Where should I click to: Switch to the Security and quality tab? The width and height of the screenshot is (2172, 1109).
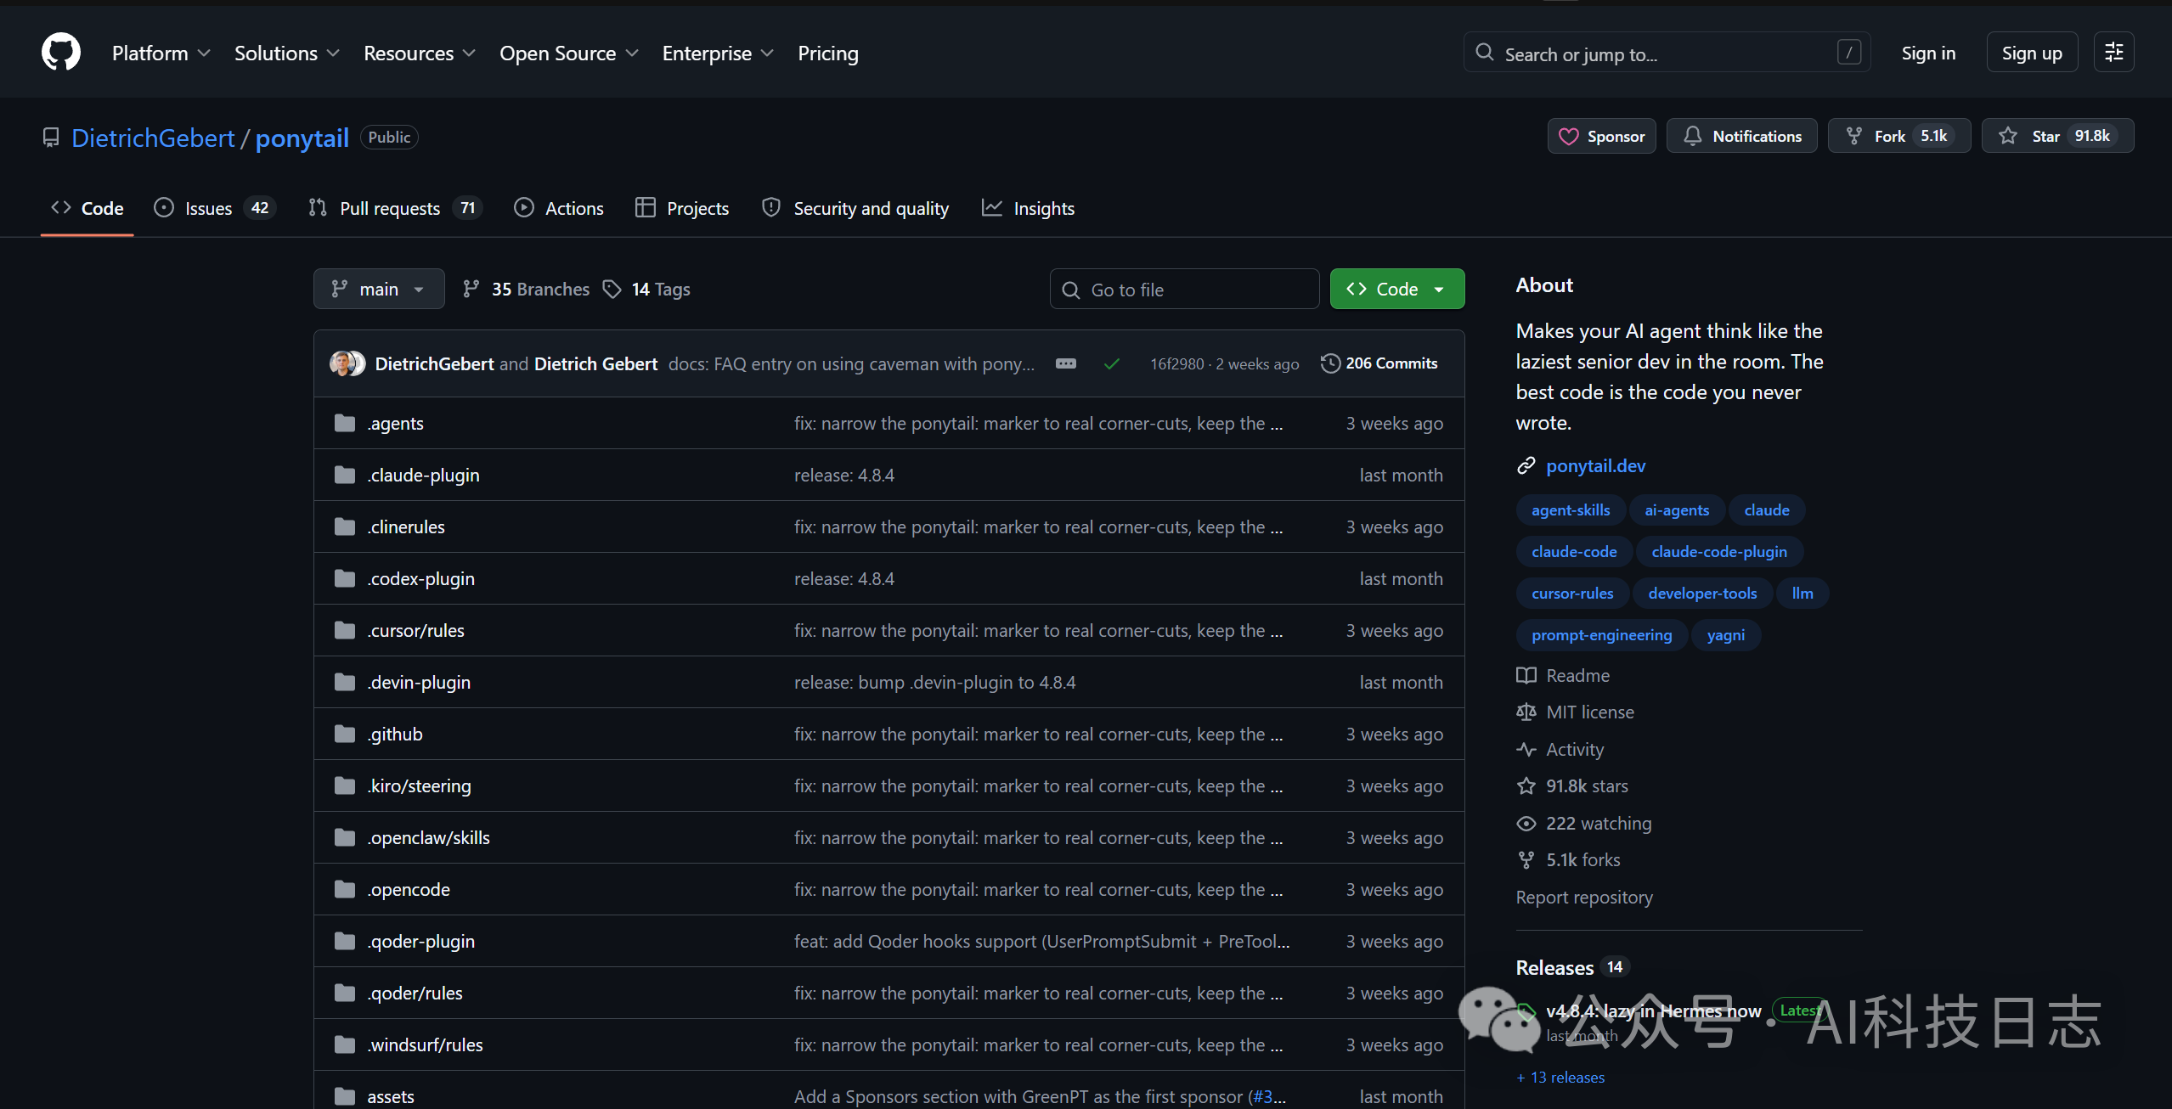tap(855, 208)
